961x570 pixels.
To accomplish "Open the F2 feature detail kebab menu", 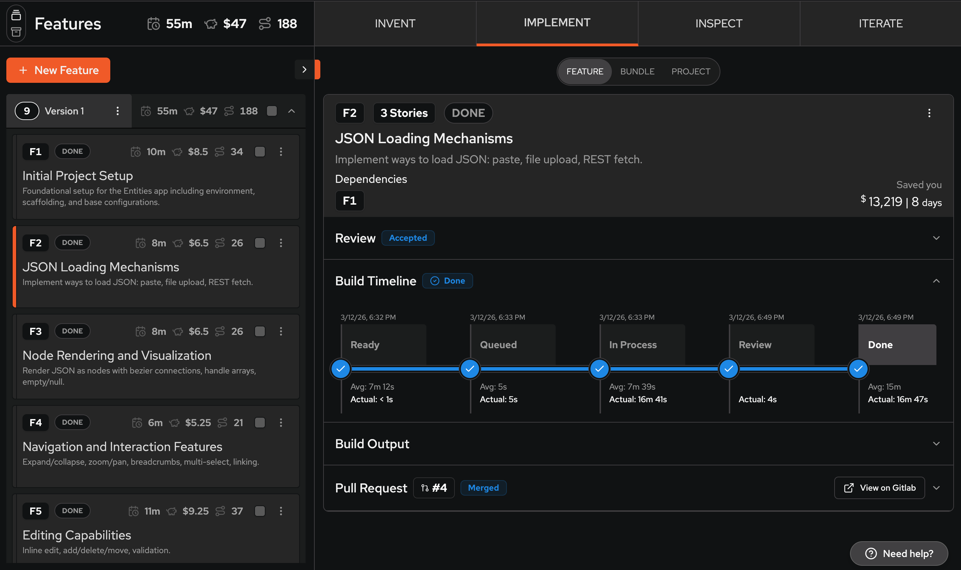I will [x=929, y=113].
